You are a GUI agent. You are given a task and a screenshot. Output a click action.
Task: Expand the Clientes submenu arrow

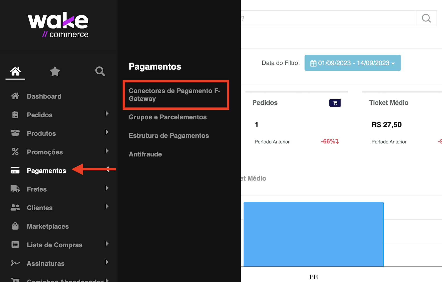pyautogui.click(x=107, y=206)
